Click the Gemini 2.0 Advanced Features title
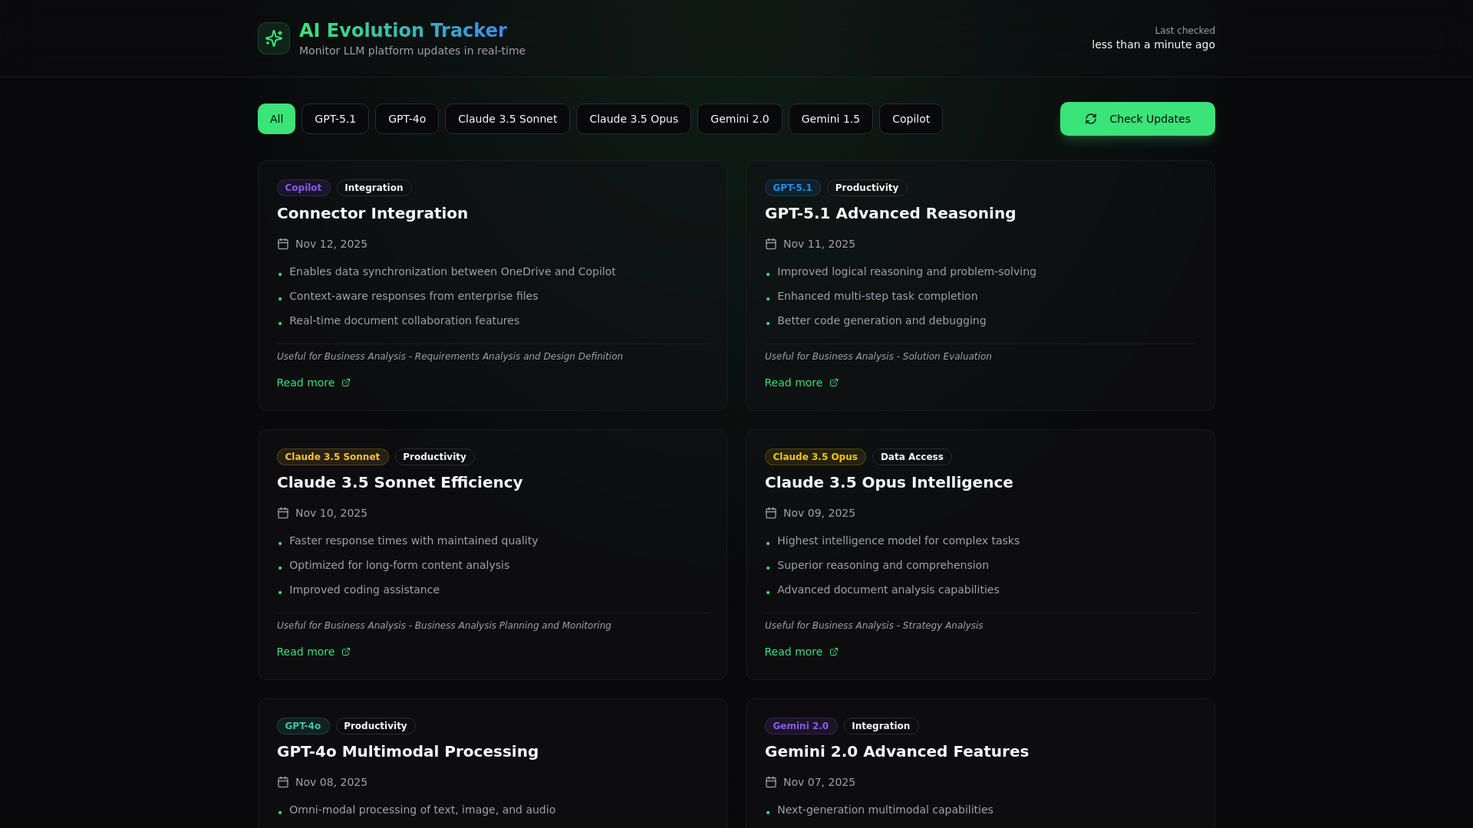1473x828 pixels. 896,751
